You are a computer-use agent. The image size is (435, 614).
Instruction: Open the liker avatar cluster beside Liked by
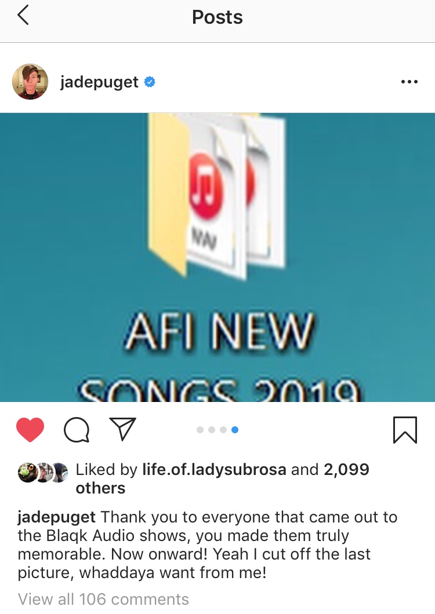point(43,472)
